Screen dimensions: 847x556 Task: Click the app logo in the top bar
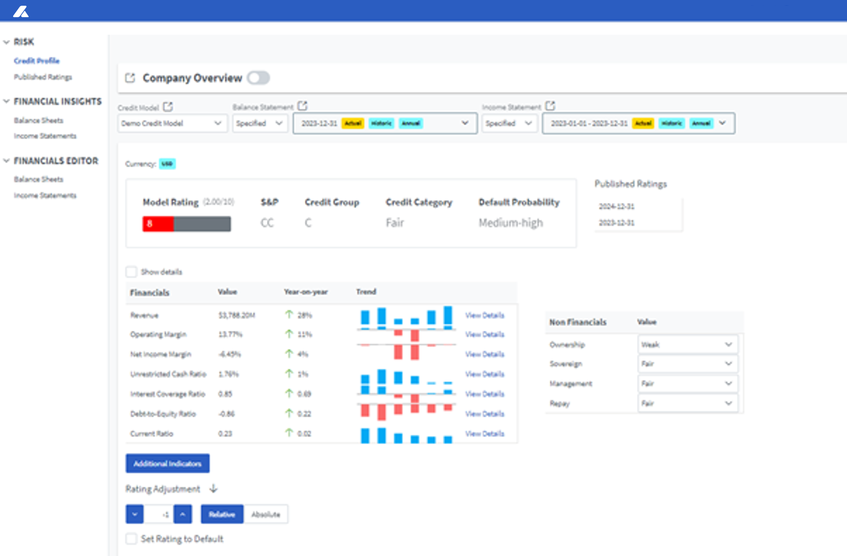coord(21,11)
